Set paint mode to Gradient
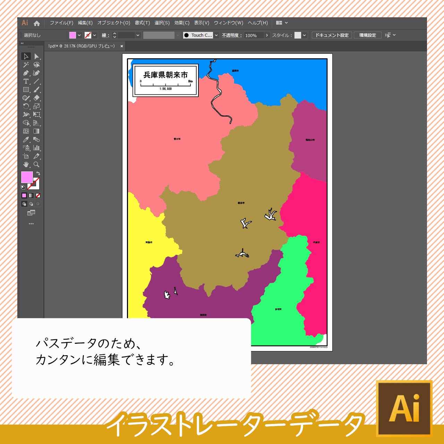Image resolution: width=444 pixels, height=444 pixels. (31, 196)
